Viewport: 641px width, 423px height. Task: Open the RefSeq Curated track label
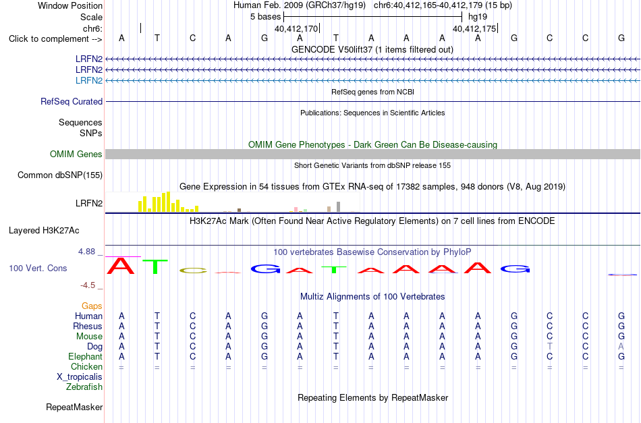point(71,101)
